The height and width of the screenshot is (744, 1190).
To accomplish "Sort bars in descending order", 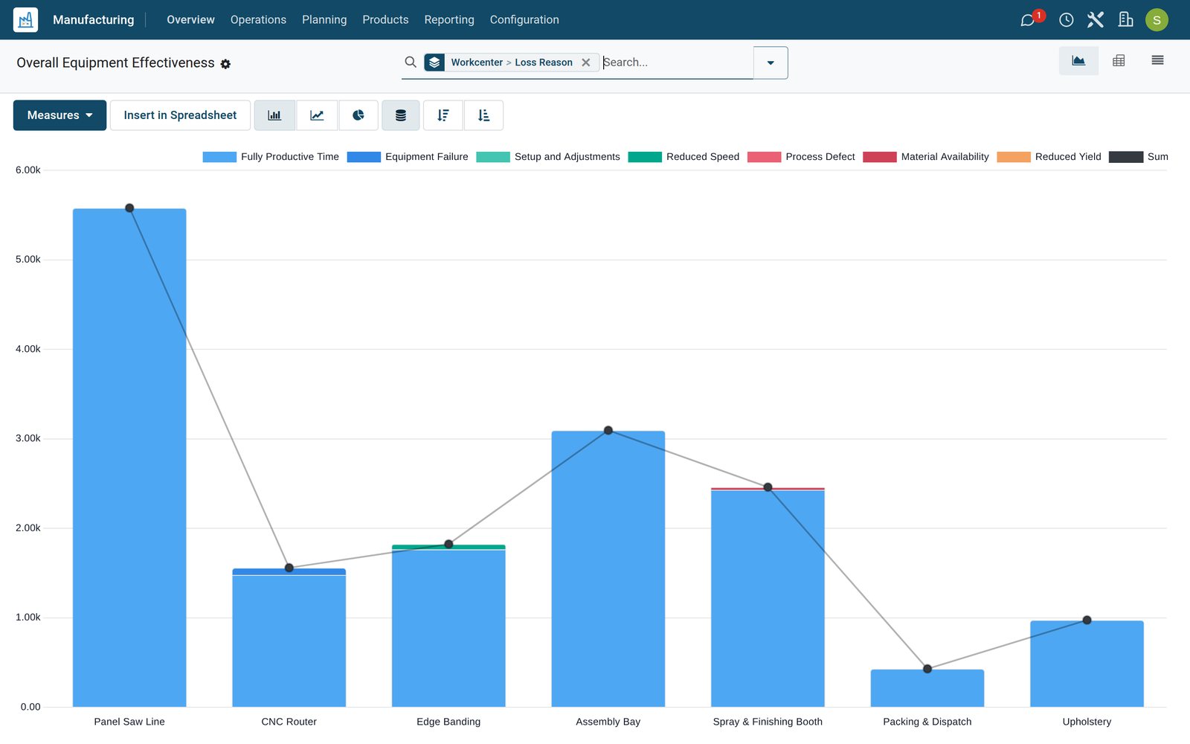I will click(443, 115).
